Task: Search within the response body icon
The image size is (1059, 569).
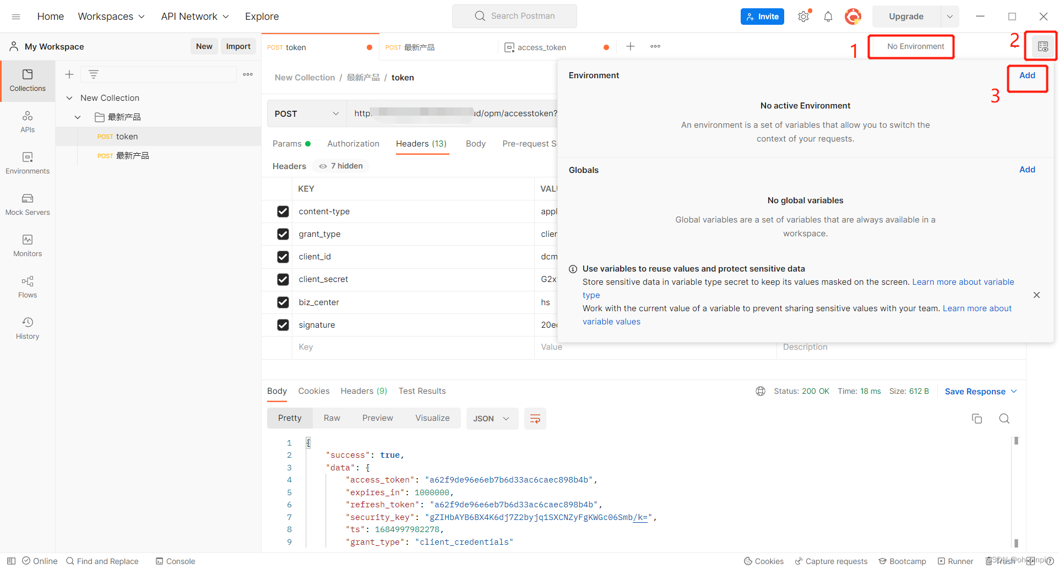Action: [1004, 419]
